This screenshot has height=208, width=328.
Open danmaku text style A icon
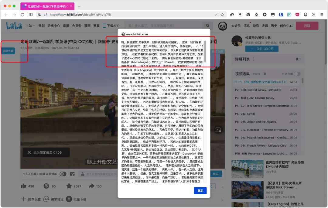(x=82, y=174)
